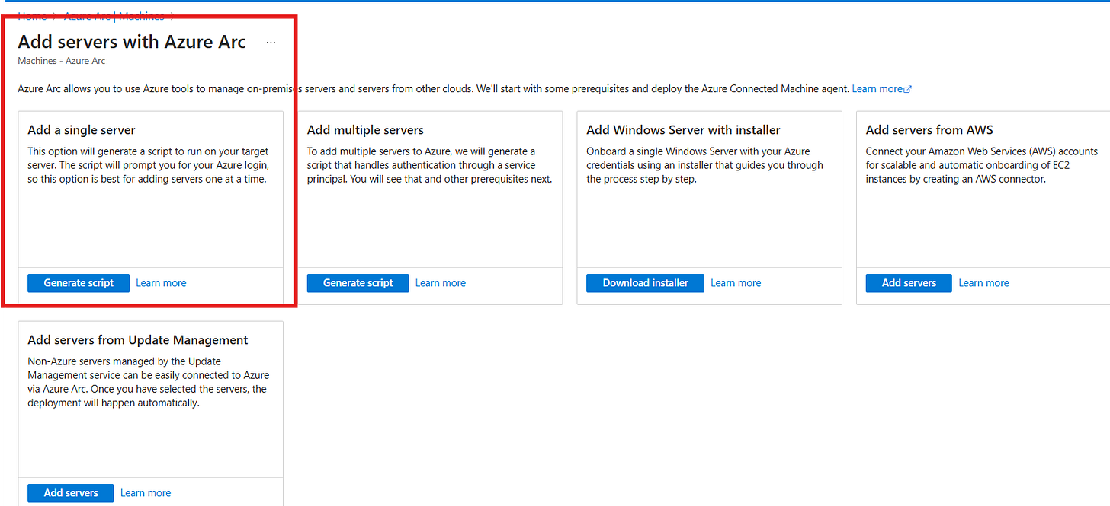The image size is (1110, 506).
Task: Click the 'Add a single server' card heading
Action: click(x=82, y=130)
